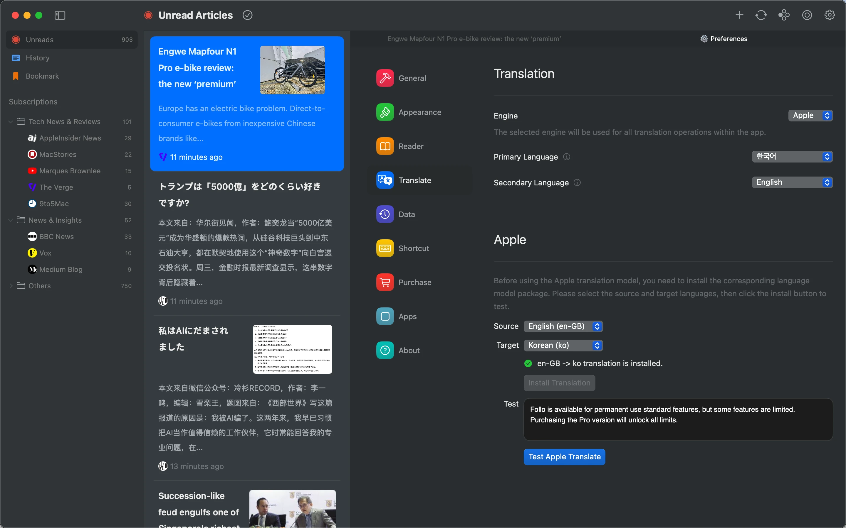This screenshot has height=528, width=846.
Task: Switch to the History view
Action: click(38, 57)
